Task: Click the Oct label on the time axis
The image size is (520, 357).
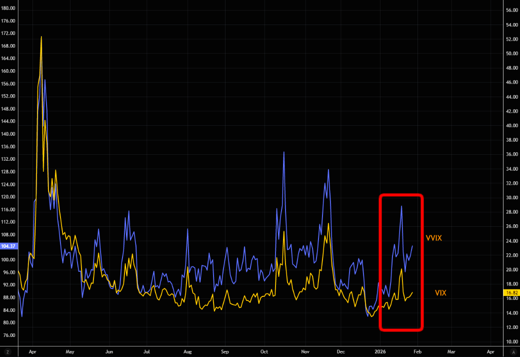Action: click(x=265, y=351)
